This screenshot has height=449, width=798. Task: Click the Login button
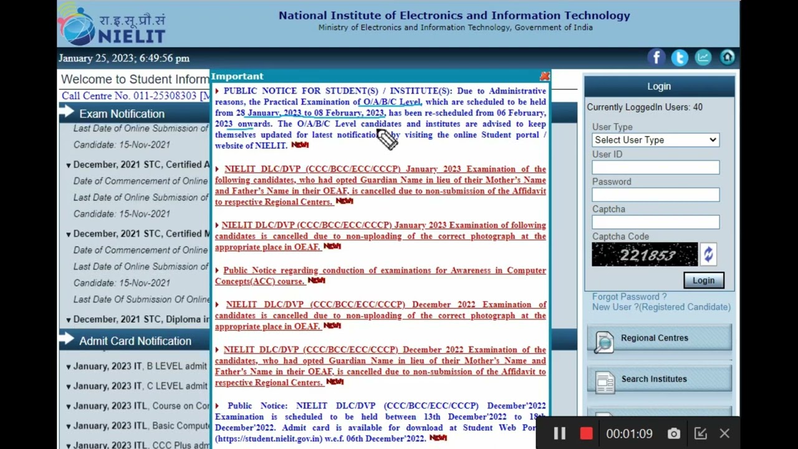[703, 280]
